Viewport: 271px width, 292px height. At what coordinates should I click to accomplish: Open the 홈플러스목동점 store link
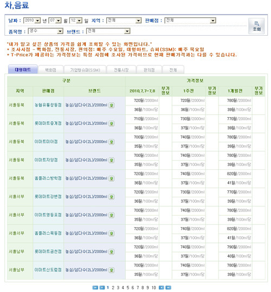pyautogui.click(x=48, y=233)
